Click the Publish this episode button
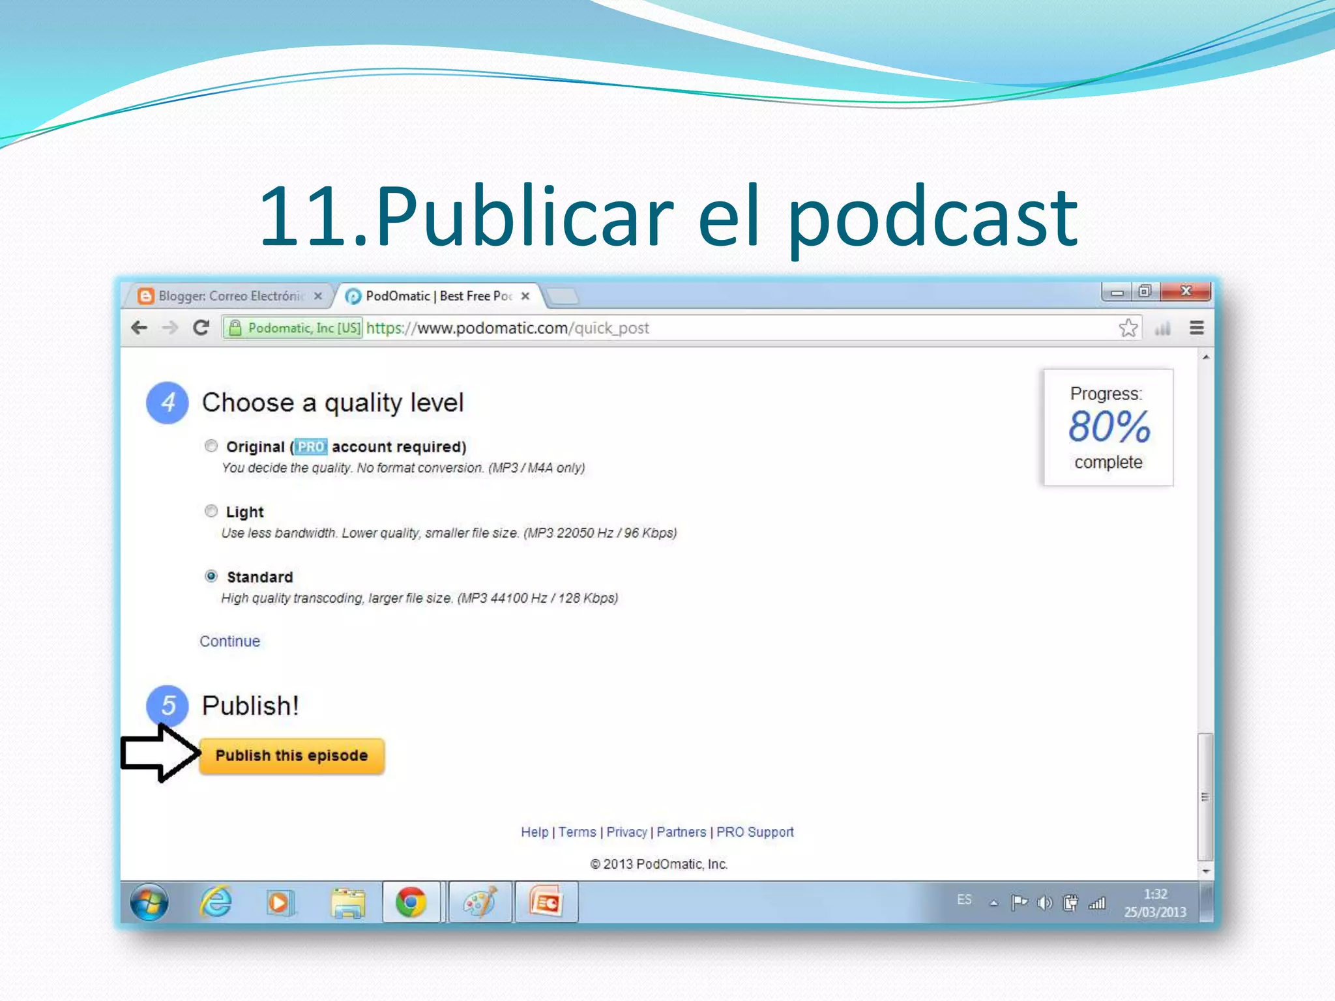1335x1001 pixels. (291, 756)
